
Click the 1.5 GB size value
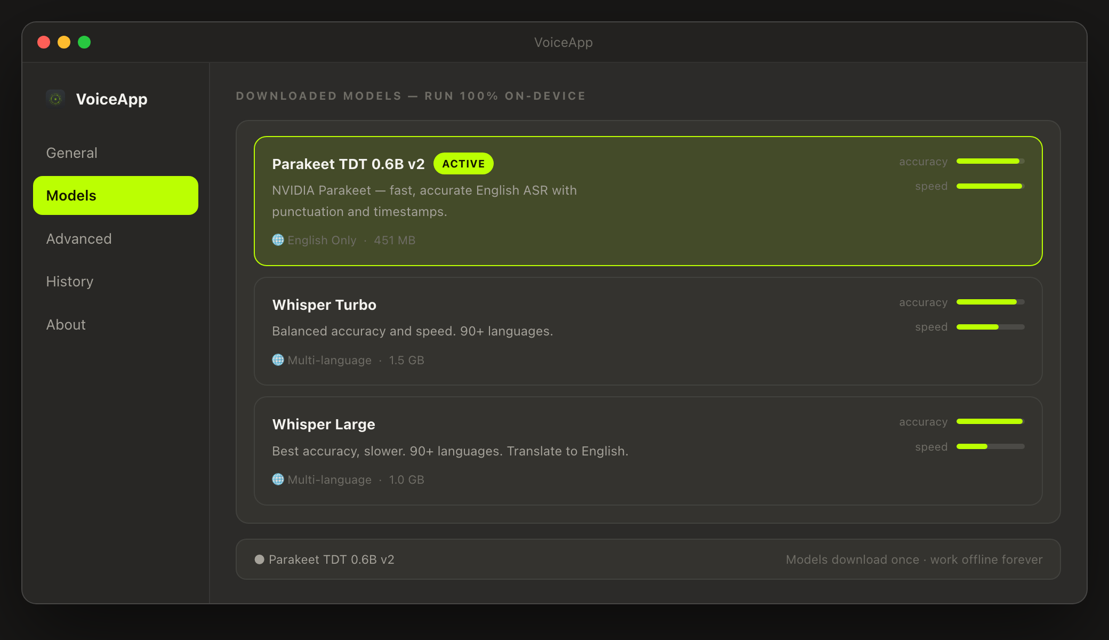407,361
